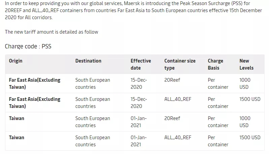This screenshot has width=269, height=154.
Task: Select Far East Asia origin in second row
Action: [34, 103]
